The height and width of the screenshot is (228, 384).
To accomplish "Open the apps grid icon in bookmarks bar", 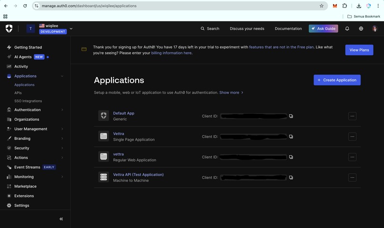I will (5, 16).
